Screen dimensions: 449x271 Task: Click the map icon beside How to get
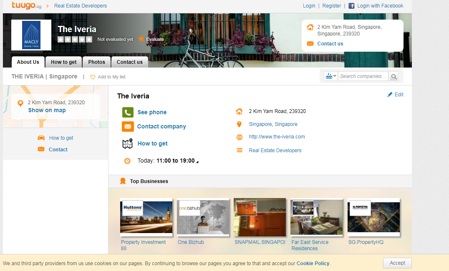click(x=128, y=143)
